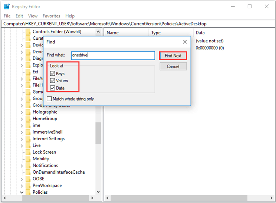Screen dimensions: 276x203
Task: Click tree pane horizontal scroll right arrow
Action: 92,198
